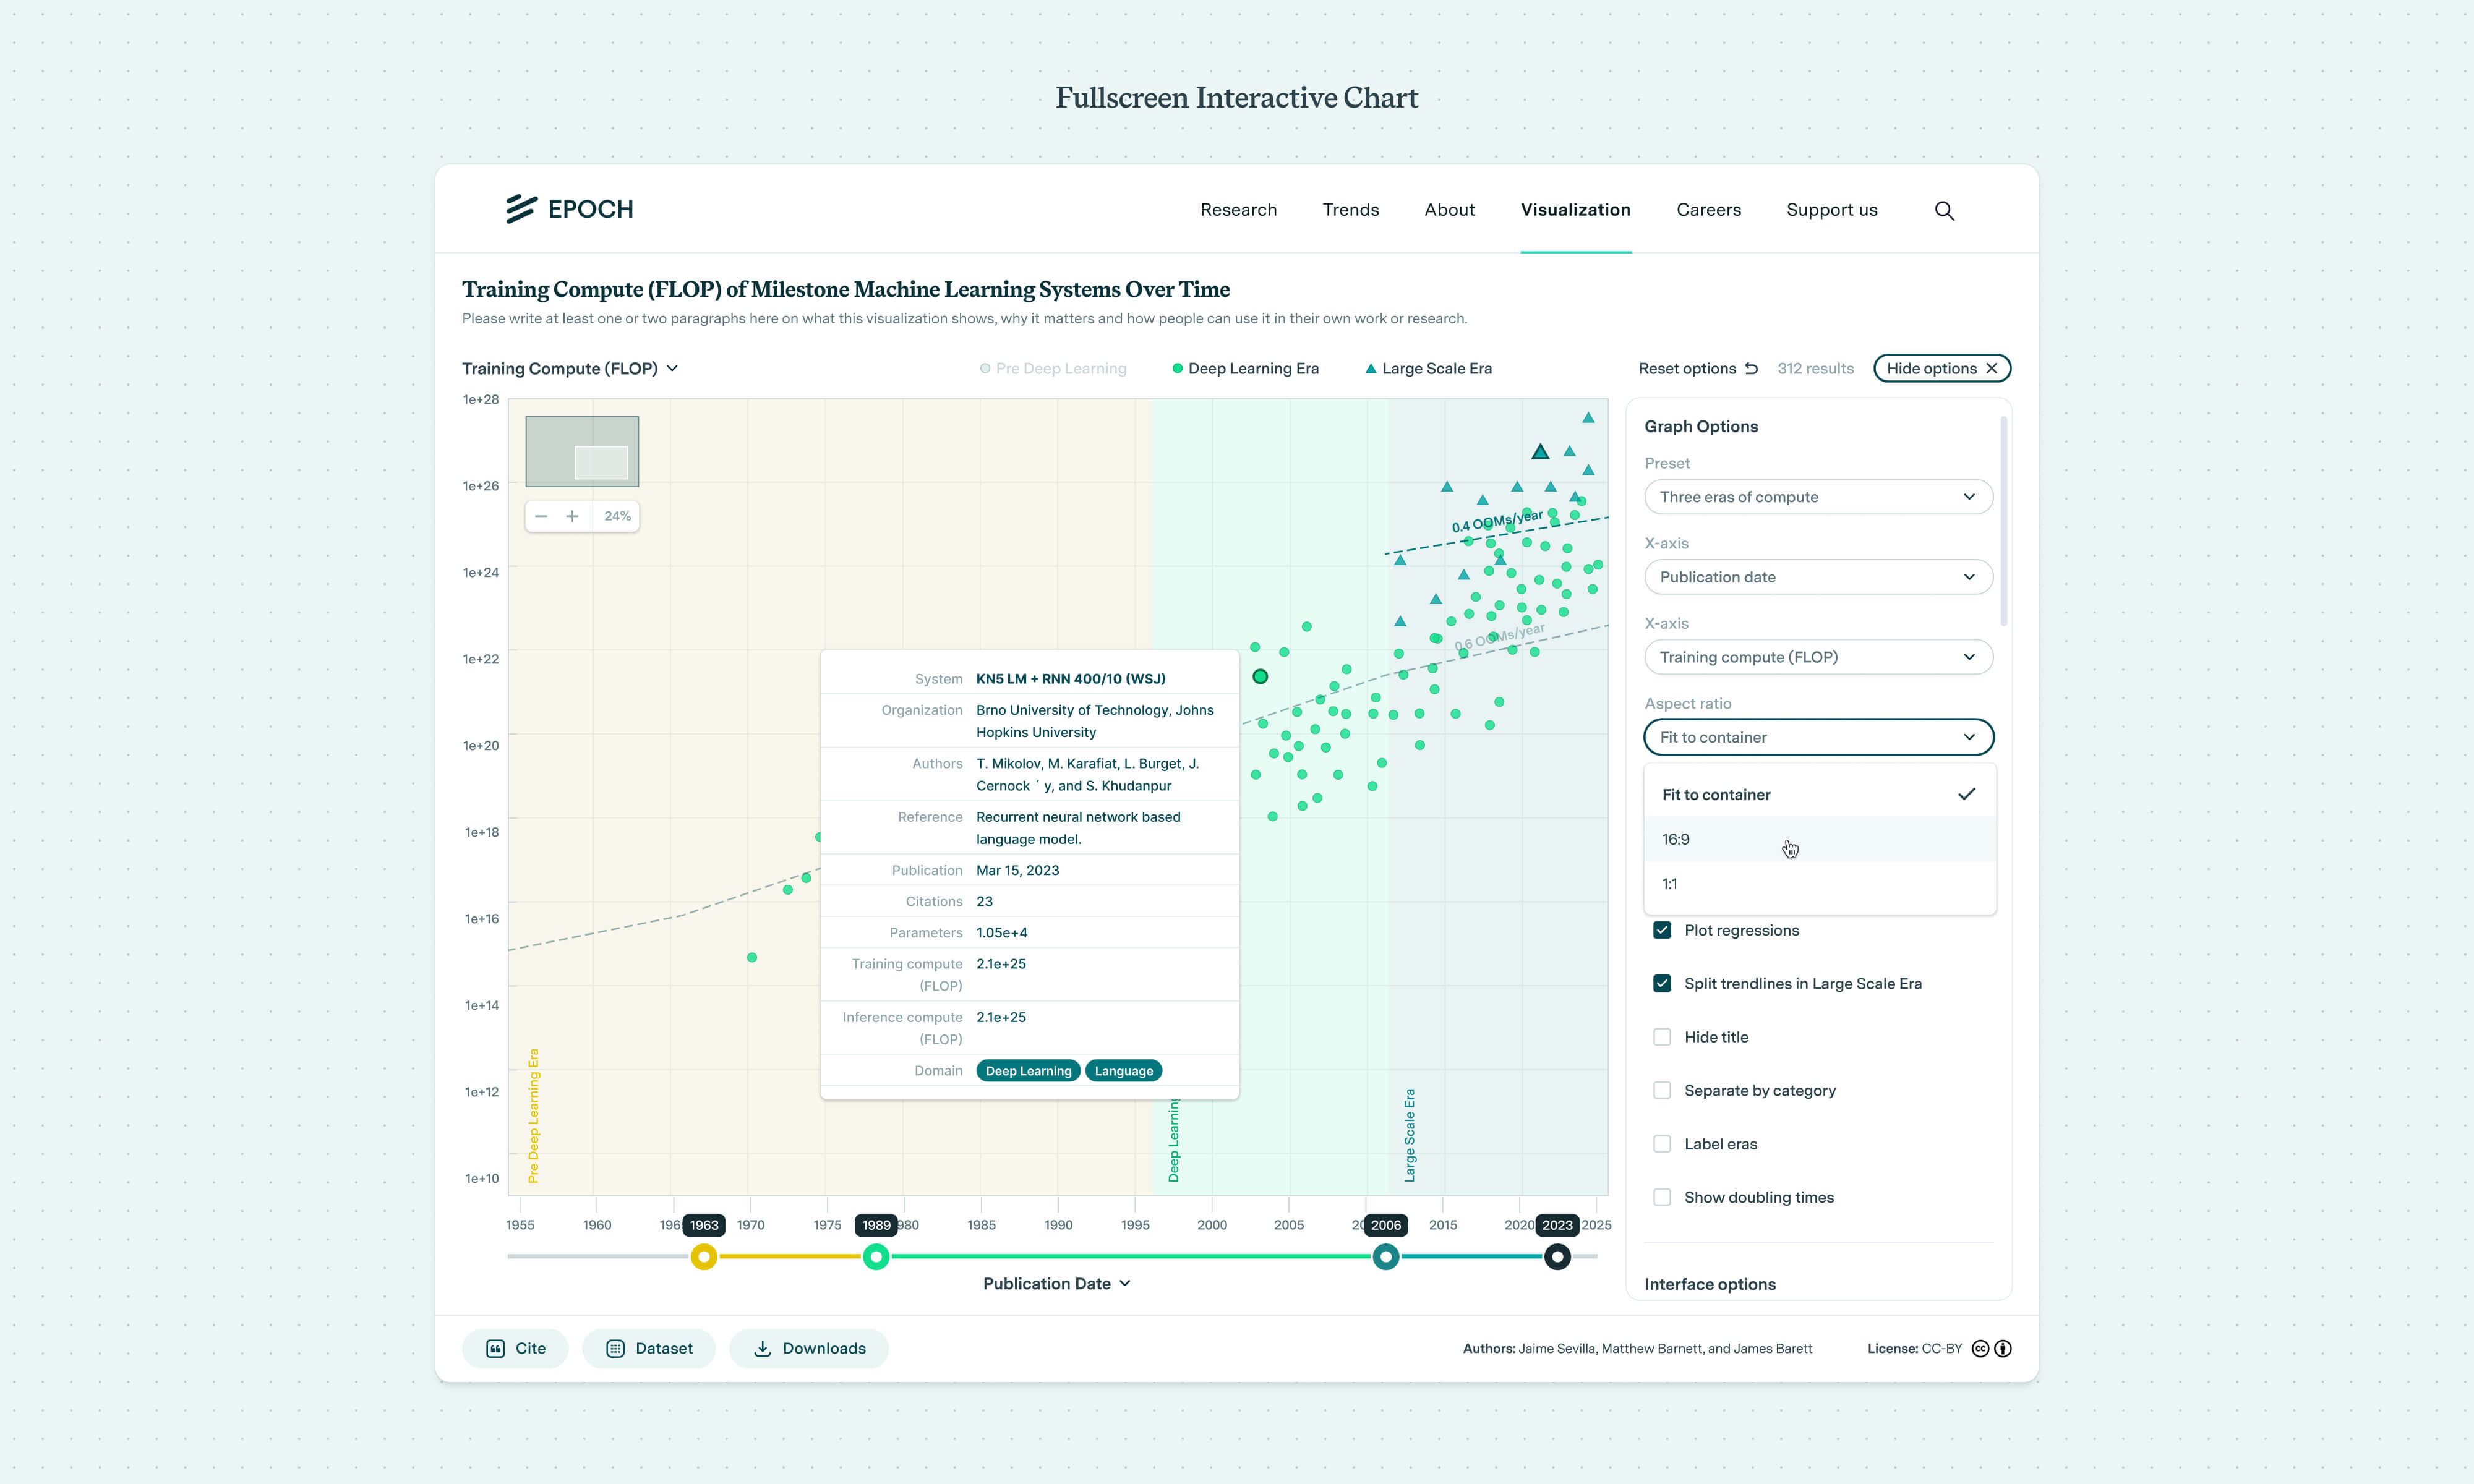Toggle the Deep Learning Era legend item
The width and height of the screenshot is (2474, 1484).
pos(1245,368)
